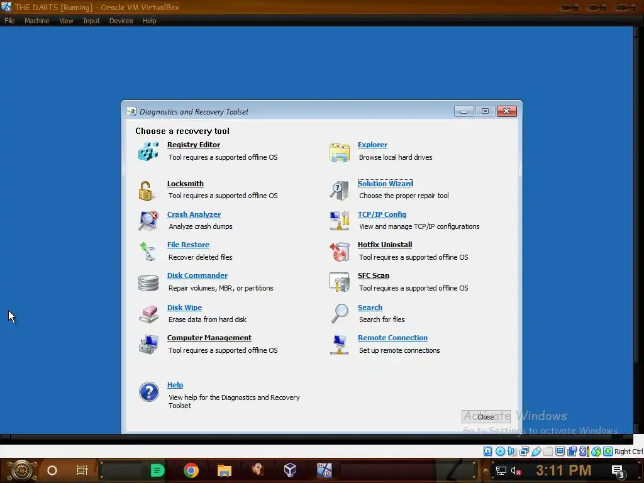Click the Close button in Toolset dialog
644x483 pixels.
point(486,417)
